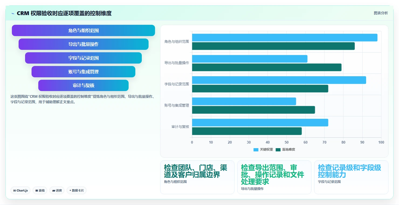Screen dimensions: 399x205
Task: Click the 字段与记录范围 chart axis label
Action: pyautogui.click(x=177, y=84)
